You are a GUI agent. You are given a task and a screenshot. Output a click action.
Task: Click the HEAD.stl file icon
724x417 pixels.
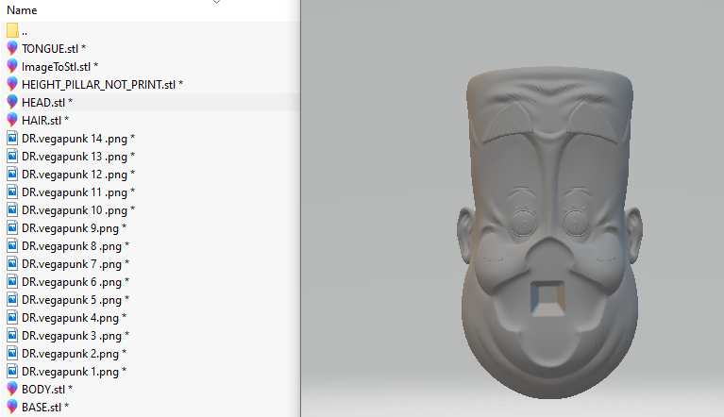pos(12,102)
